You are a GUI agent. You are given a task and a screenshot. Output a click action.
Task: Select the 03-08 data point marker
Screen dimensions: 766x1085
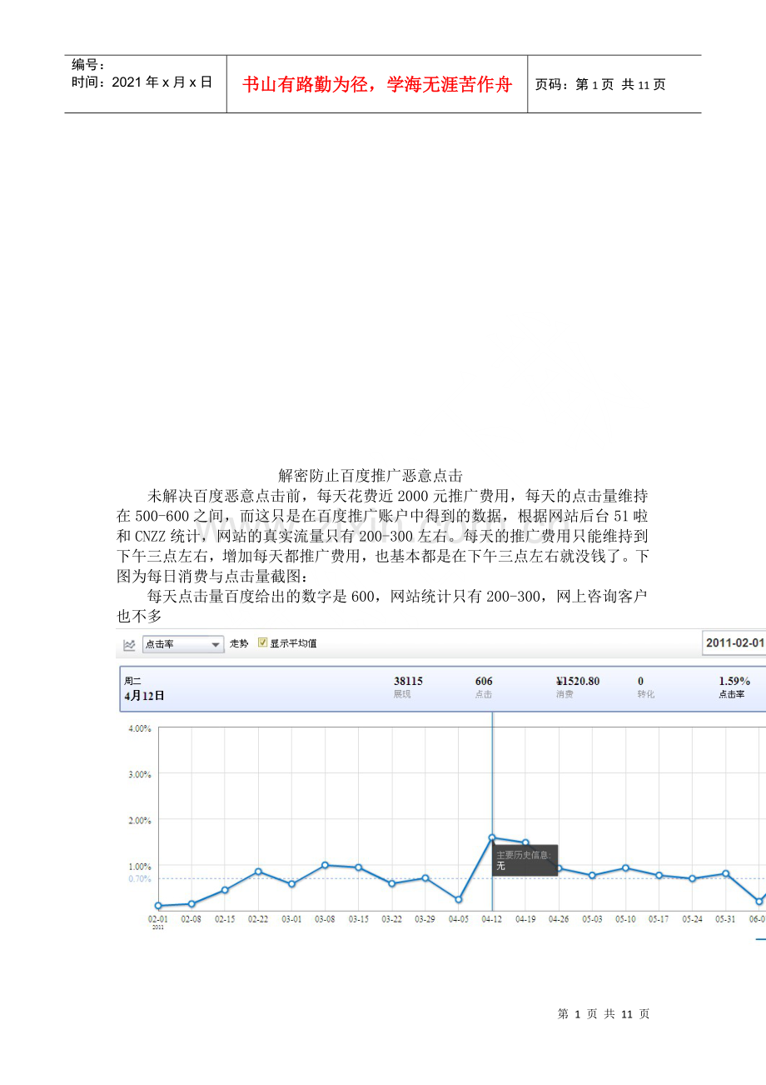click(326, 865)
